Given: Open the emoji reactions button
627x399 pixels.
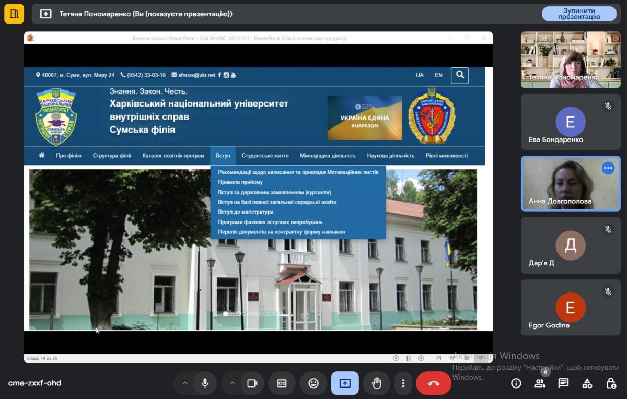Looking at the screenshot, I should 313,383.
